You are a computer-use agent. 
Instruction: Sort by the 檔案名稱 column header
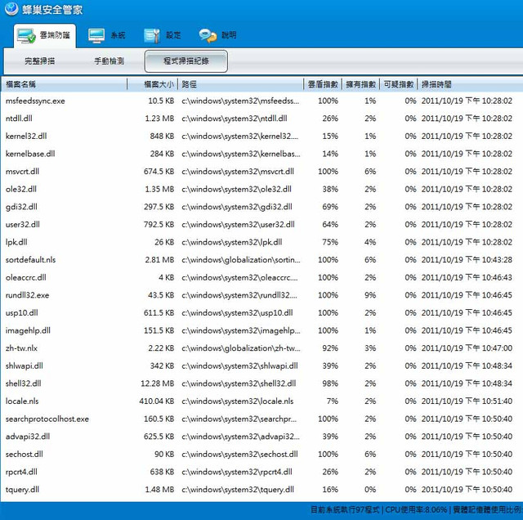pyautogui.click(x=64, y=84)
